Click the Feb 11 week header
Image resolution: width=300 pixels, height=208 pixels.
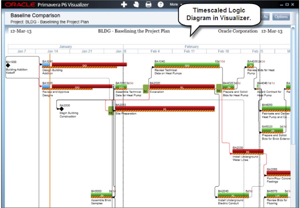[x=189, y=51]
